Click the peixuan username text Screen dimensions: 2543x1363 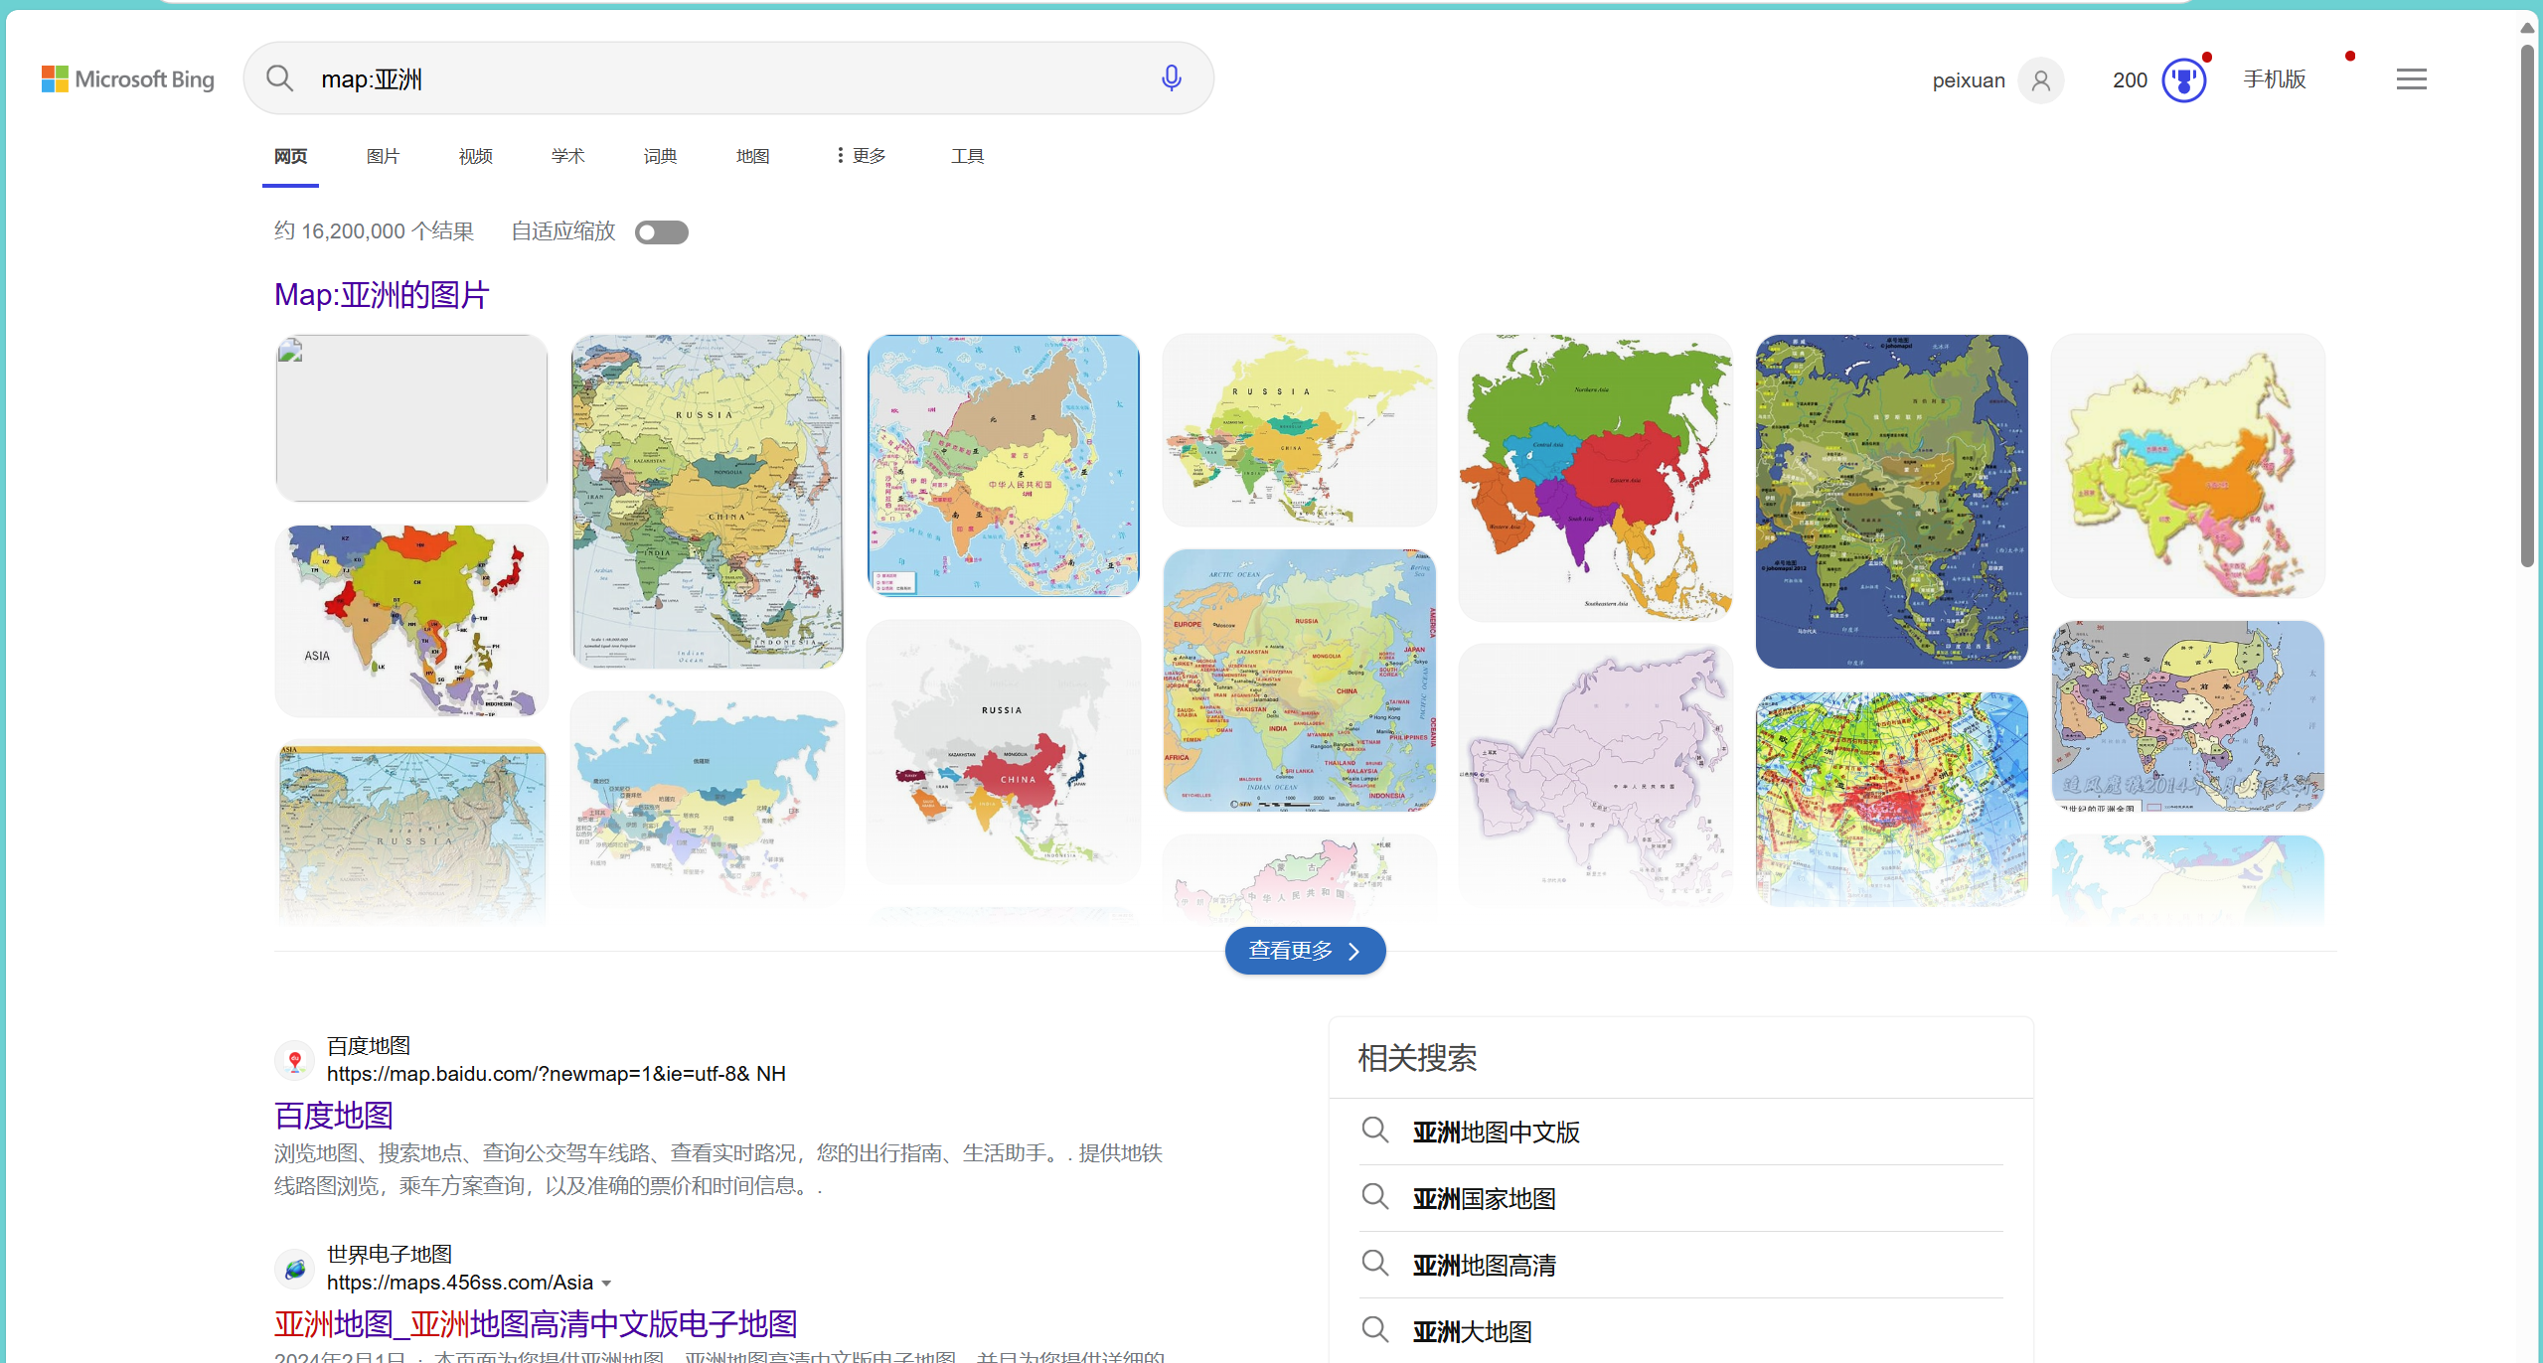tap(1969, 80)
